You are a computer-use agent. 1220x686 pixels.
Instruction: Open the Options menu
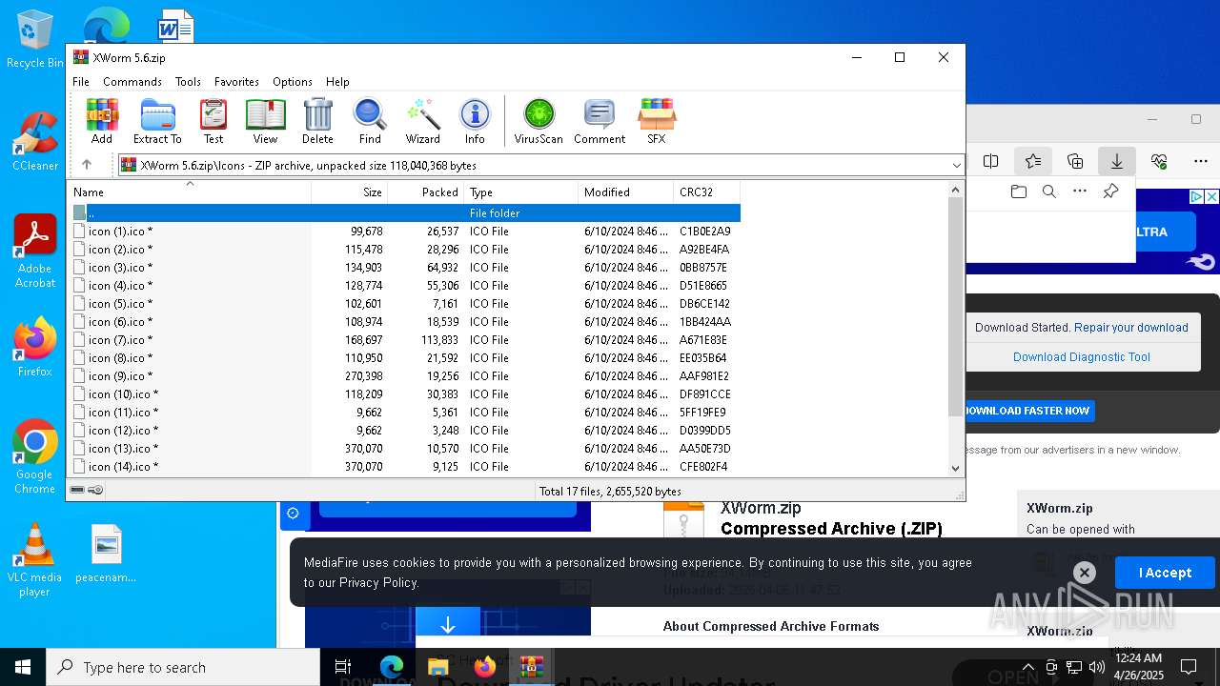293,82
